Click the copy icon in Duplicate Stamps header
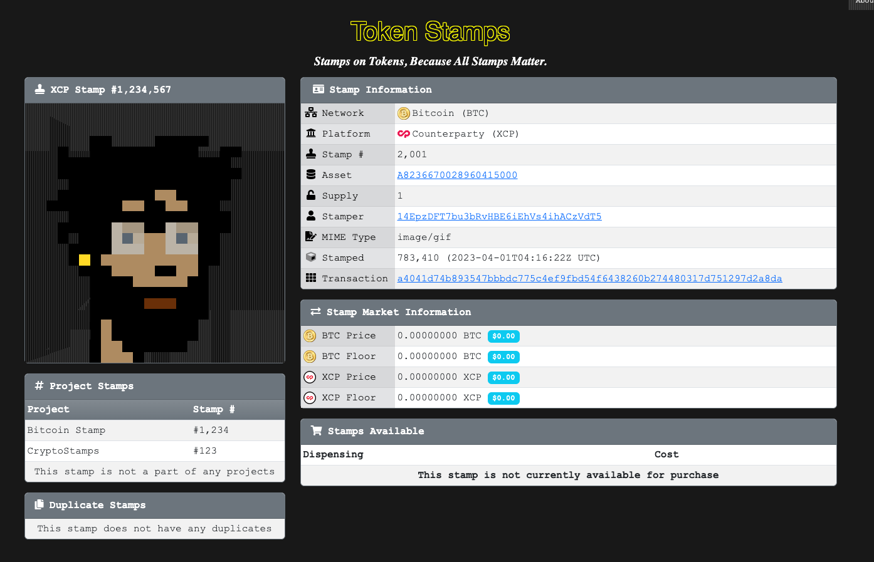The width and height of the screenshot is (874, 562). [x=39, y=504]
